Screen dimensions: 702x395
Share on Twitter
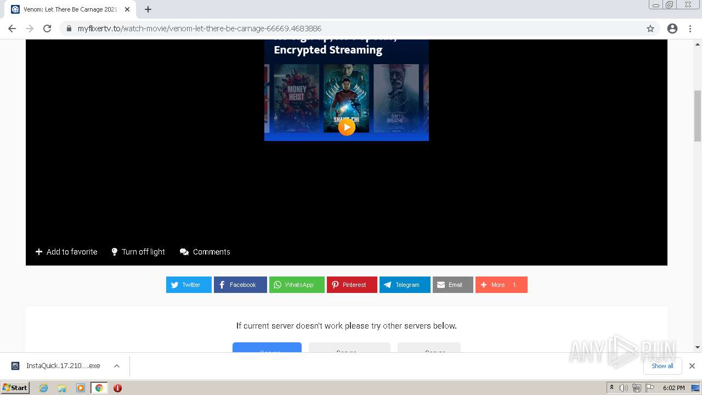point(189,285)
